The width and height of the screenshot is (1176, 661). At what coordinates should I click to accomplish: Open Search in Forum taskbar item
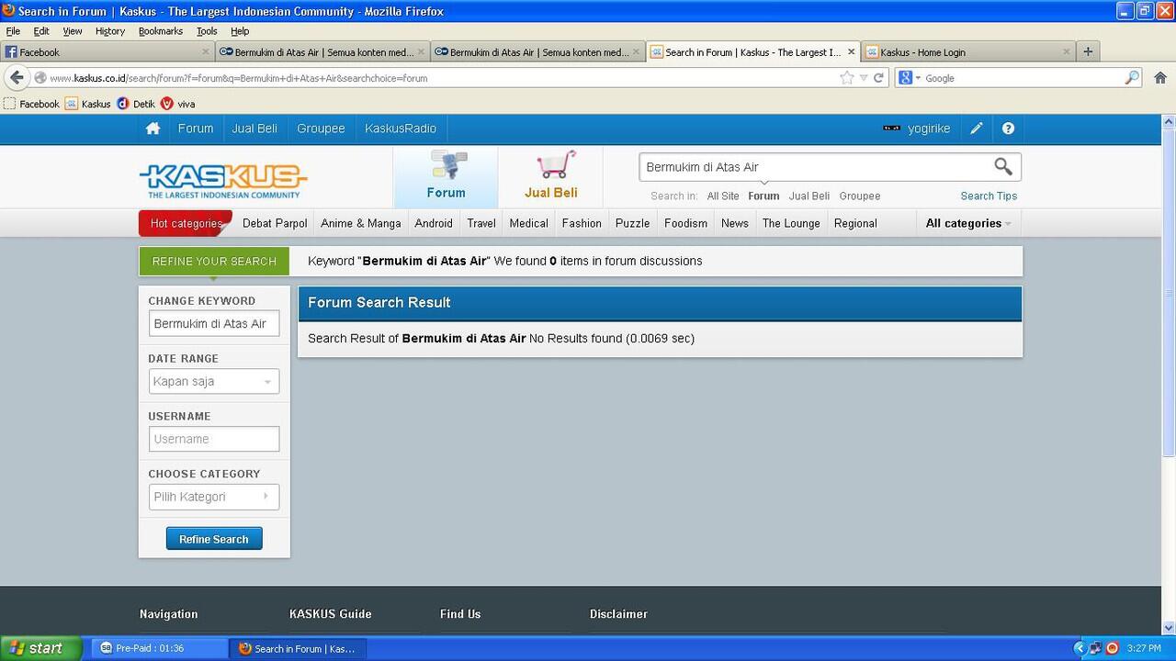(x=299, y=648)
